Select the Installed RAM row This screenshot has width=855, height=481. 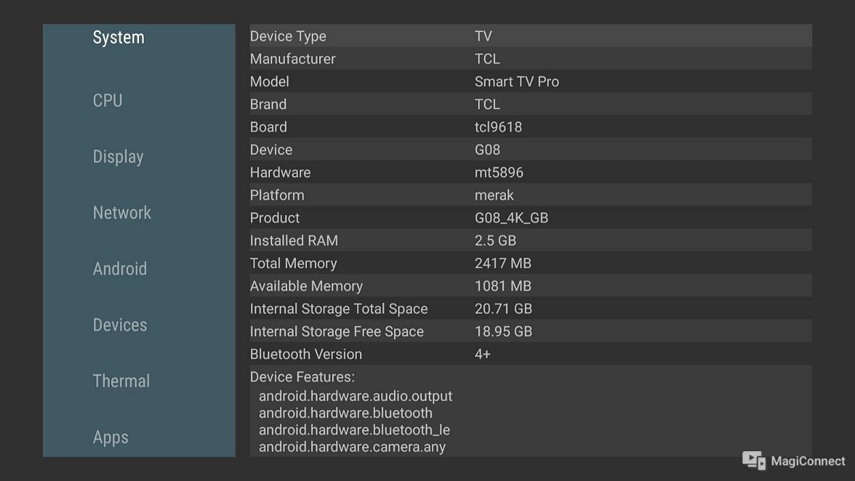pos(530,241)
